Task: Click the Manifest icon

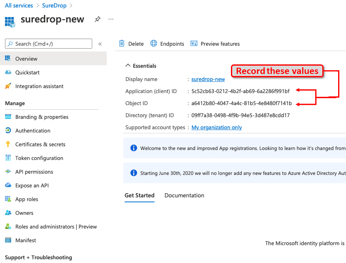Action: [8, 240]
